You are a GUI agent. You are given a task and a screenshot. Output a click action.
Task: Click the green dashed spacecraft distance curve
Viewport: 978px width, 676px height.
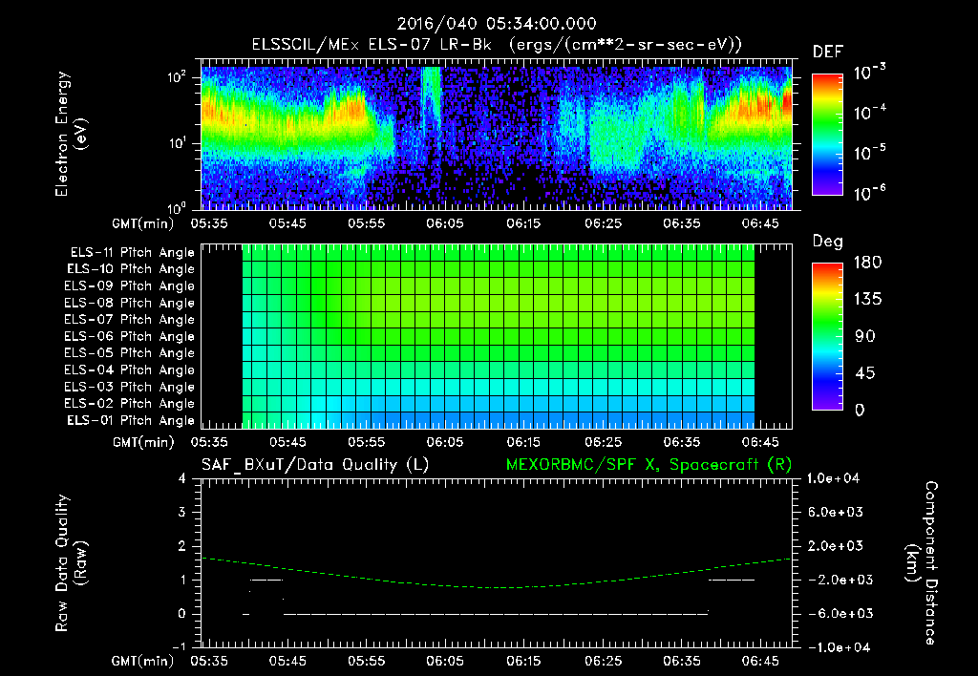coord(497,573)
